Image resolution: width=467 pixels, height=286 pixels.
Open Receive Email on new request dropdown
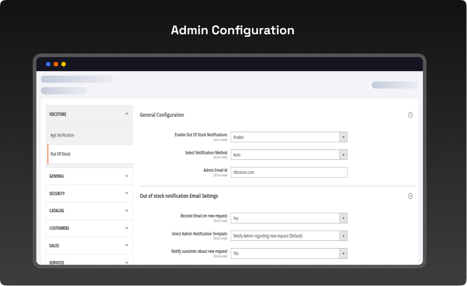(289, 219)
